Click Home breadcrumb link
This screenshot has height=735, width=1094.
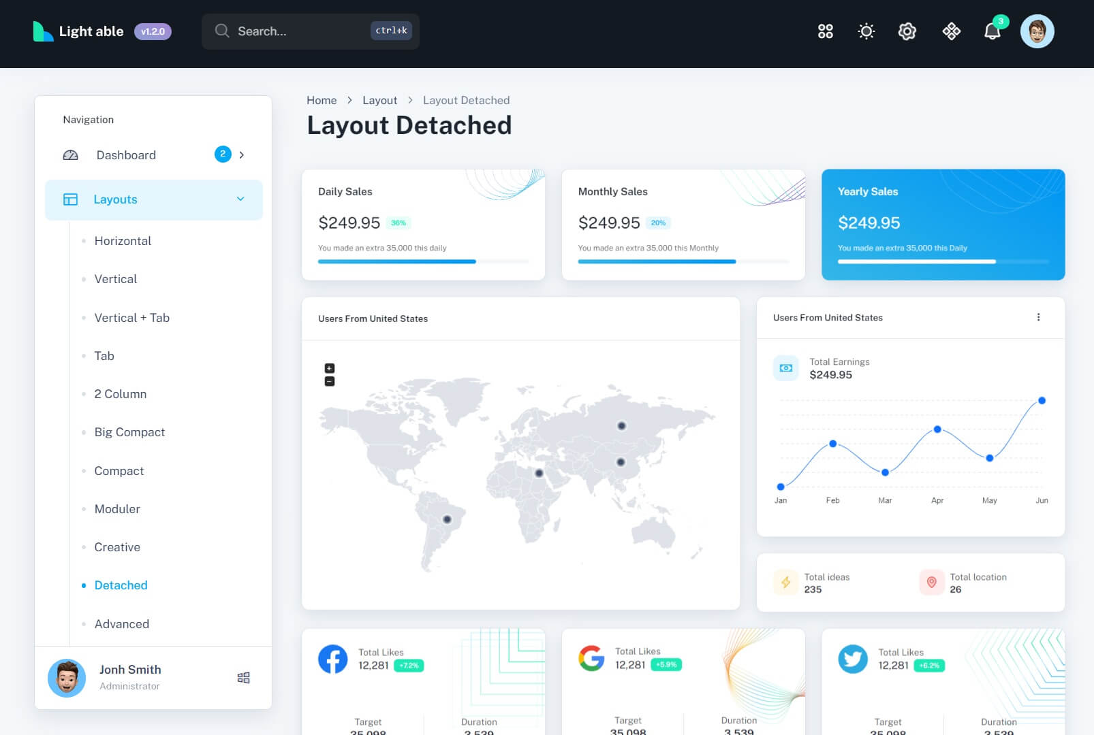pos(322,100)
